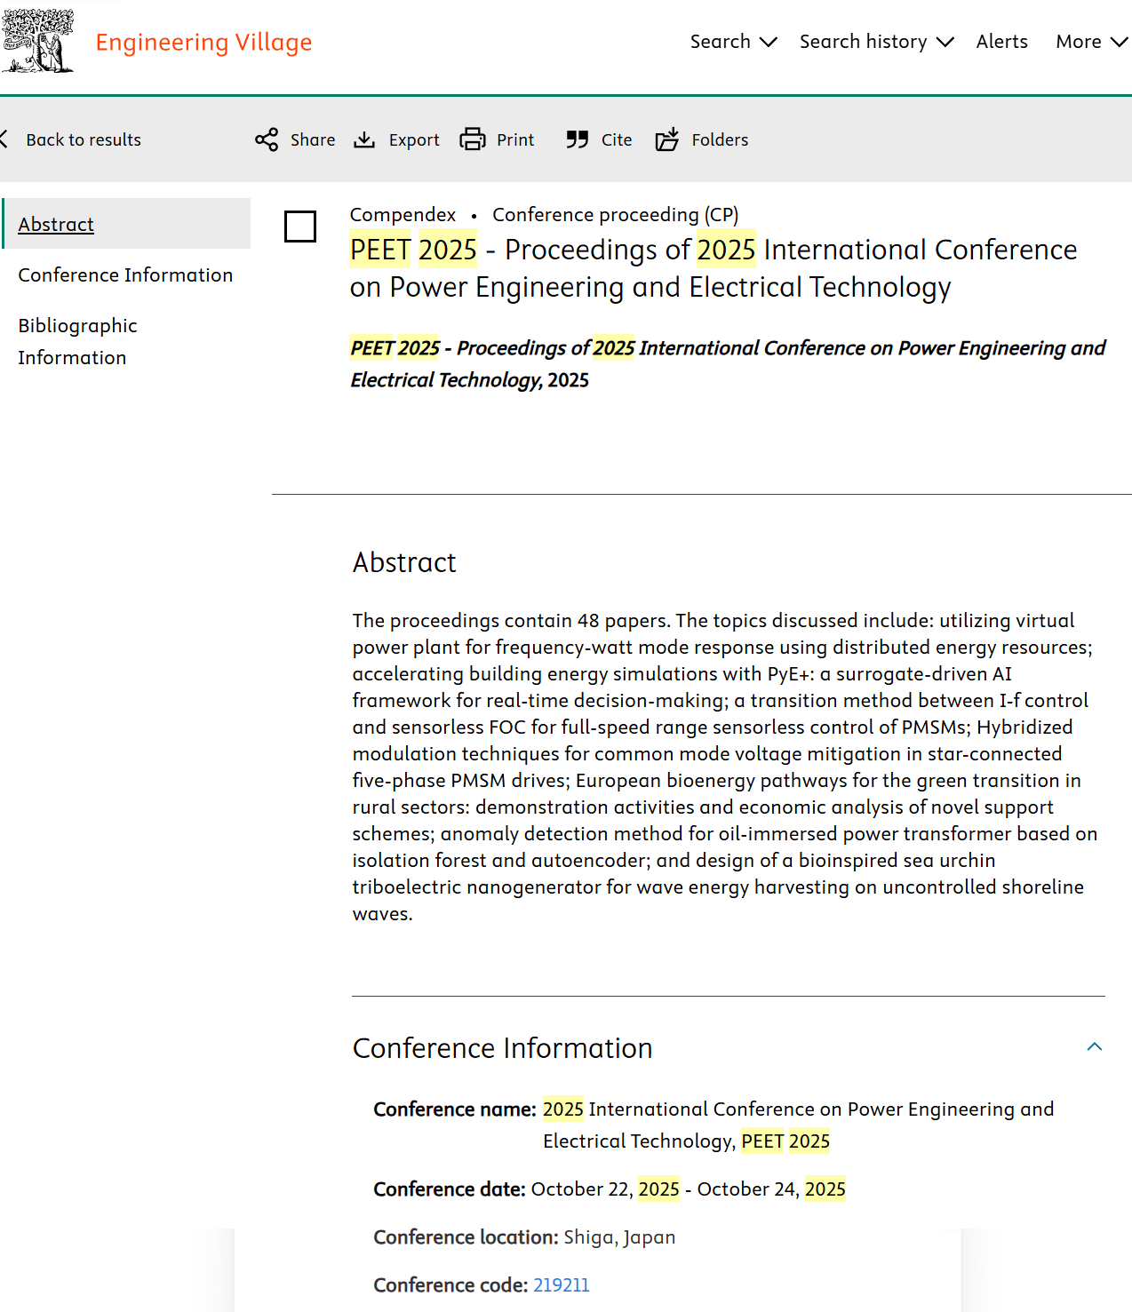The width and height of the screenshot is (1132, 1312).
Task: Go to Bibliographic Information sidebar section
Action: pos(77,341)
